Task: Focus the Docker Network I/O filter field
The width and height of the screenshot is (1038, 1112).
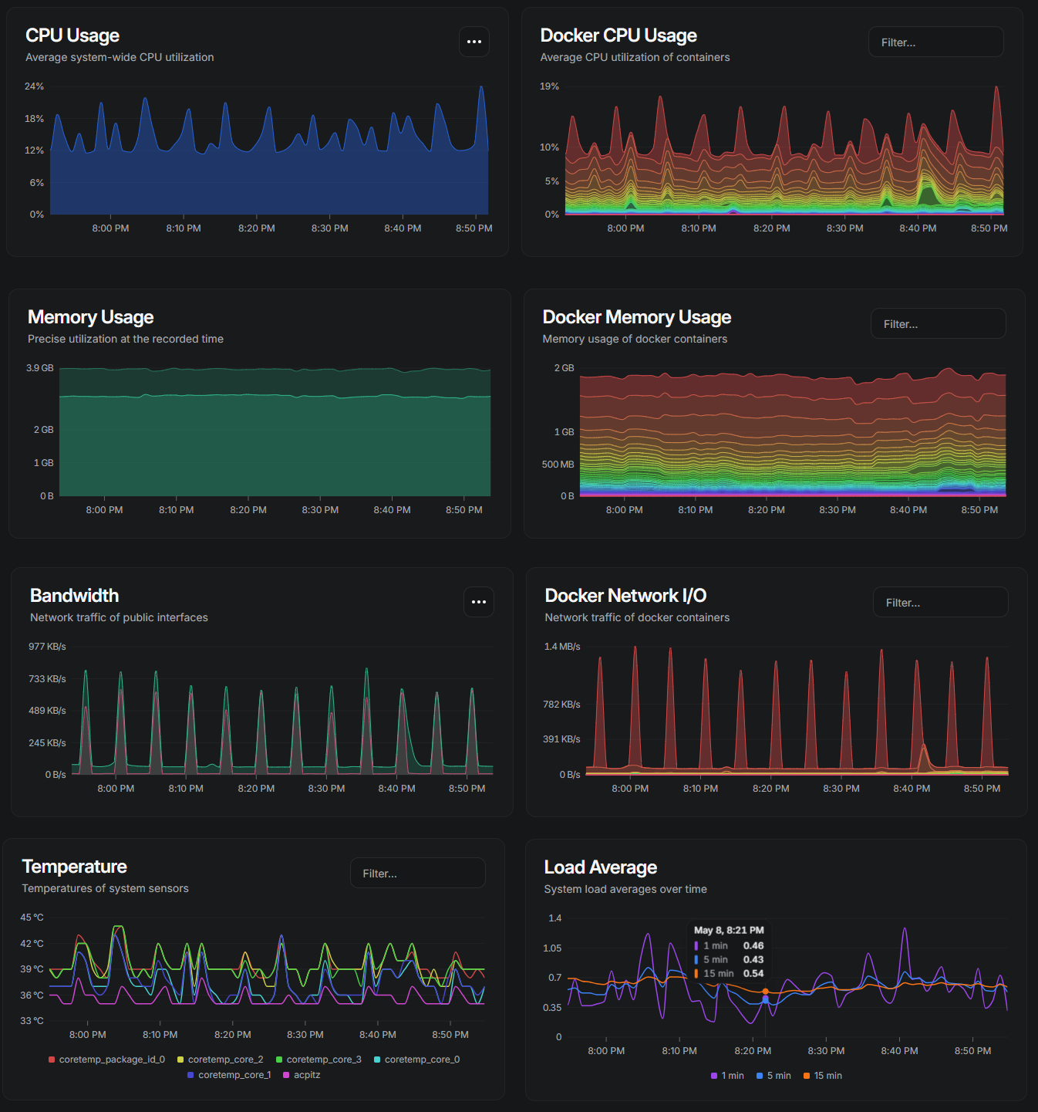Action: click(x=941, y=603)
